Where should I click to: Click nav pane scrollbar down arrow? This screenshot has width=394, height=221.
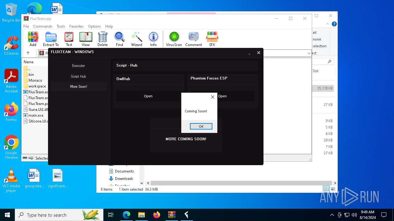click(x=142, y=183)
